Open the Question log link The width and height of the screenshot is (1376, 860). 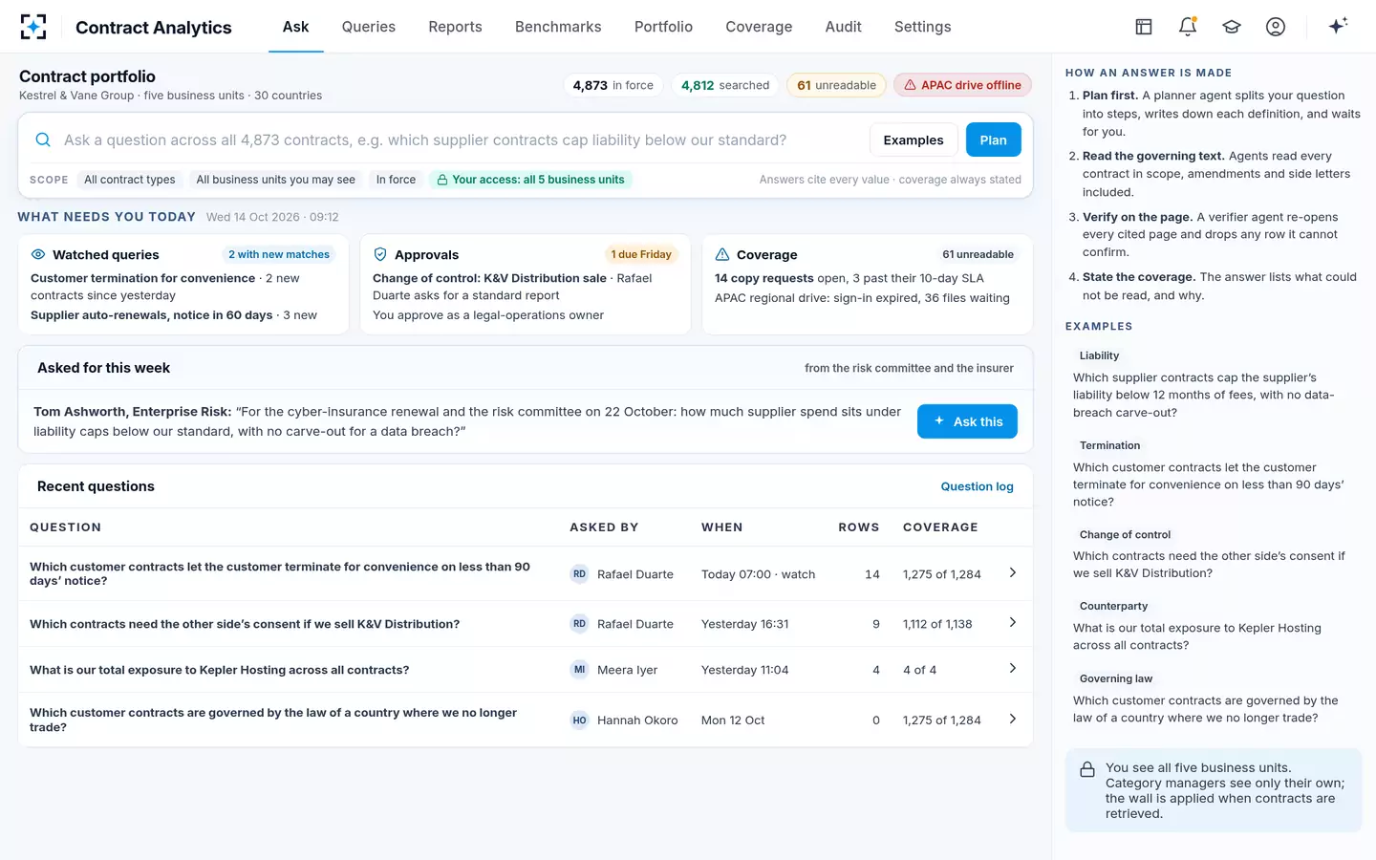[x=977, y=486]
